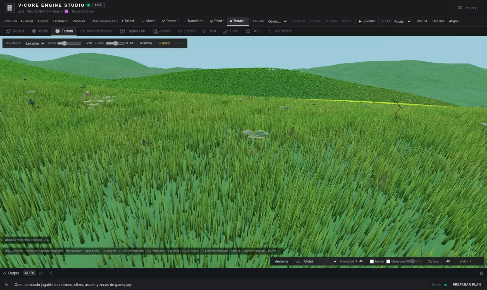Click PREPARAR PLAN button
487x290 pixels.
(x=466, y=284)
